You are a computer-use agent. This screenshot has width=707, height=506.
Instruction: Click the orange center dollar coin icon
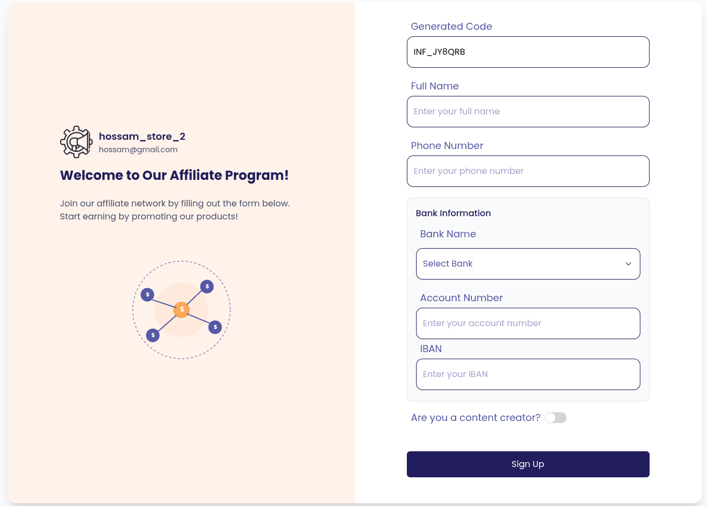pyautogui.click(x=181, y=309)
